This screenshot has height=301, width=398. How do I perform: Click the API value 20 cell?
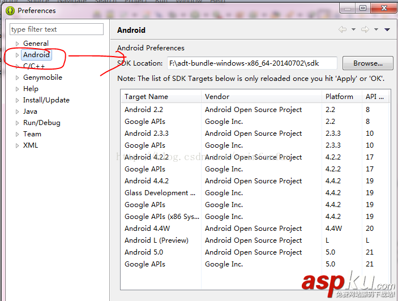pyautogui.click(x=370, y=229)
